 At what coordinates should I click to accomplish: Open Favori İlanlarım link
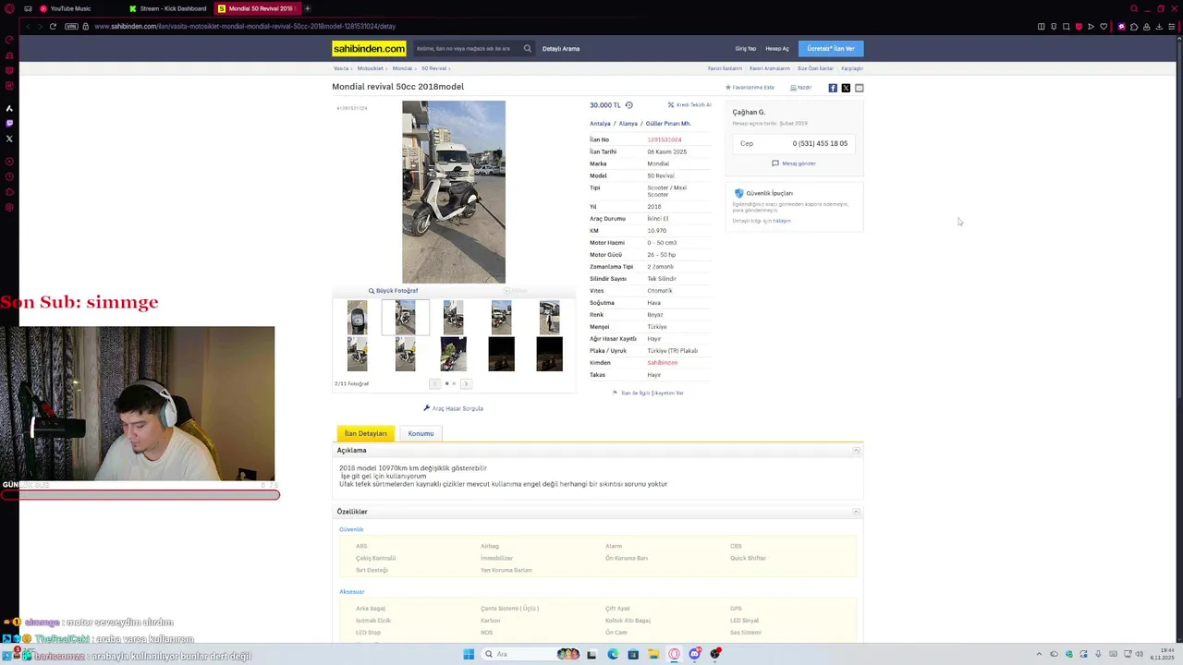coord(725,68)
